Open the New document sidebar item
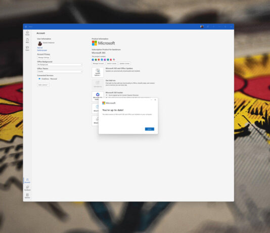This screenshot has width=270, height=233. coord(27,41)
